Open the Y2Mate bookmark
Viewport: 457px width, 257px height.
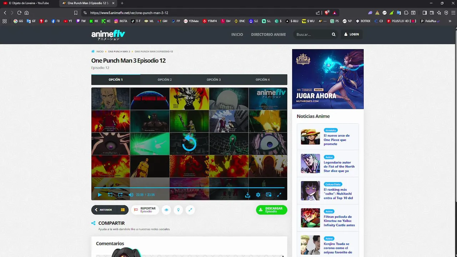[191, 21]
